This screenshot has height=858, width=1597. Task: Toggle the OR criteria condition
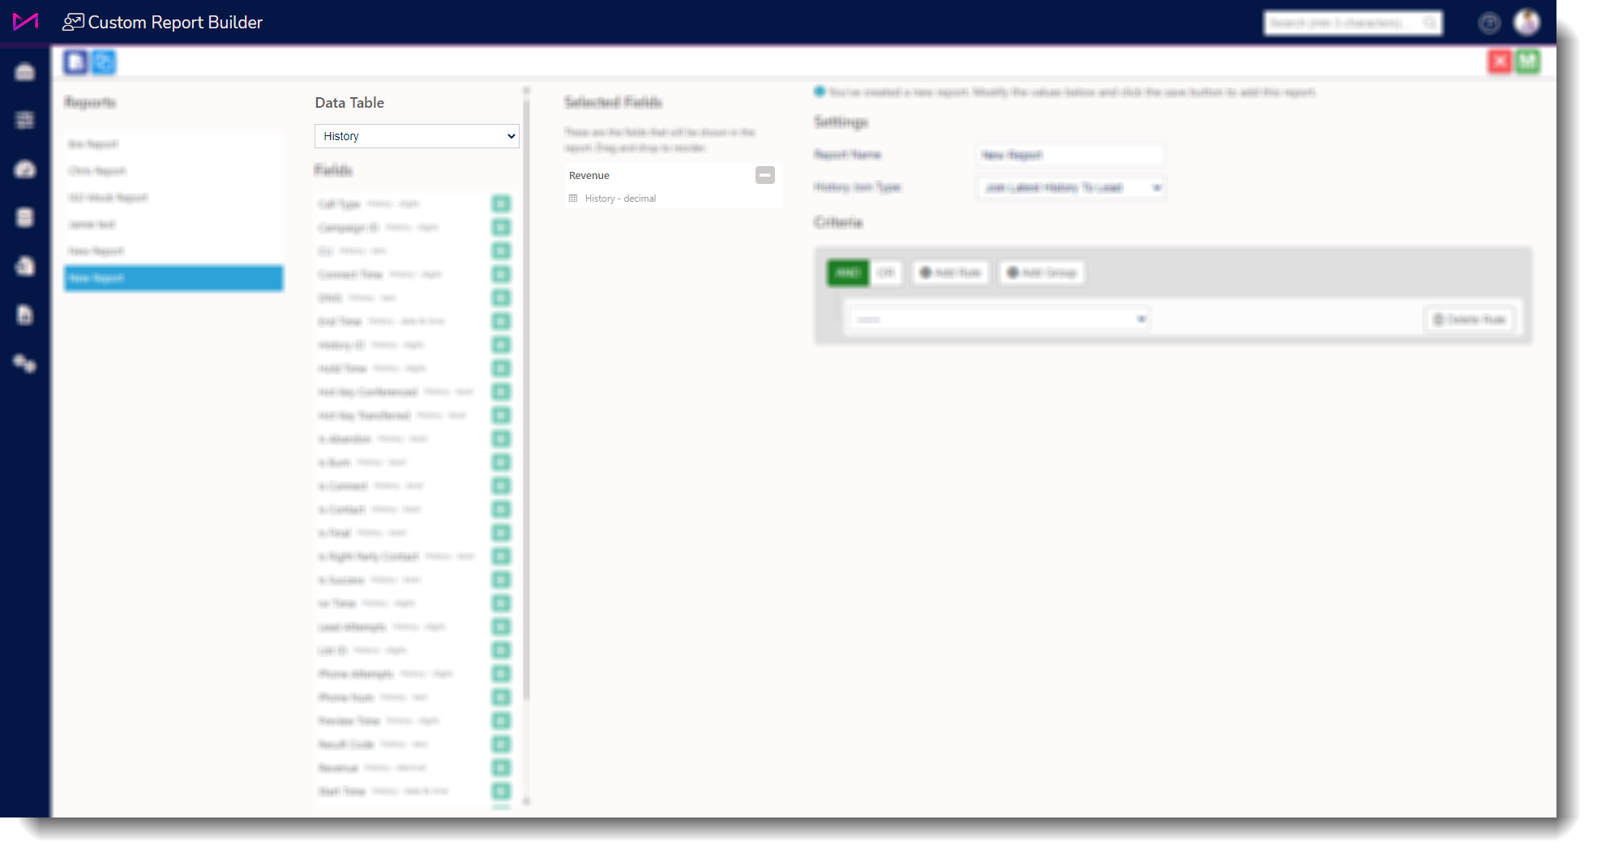[x=885, y=273]
